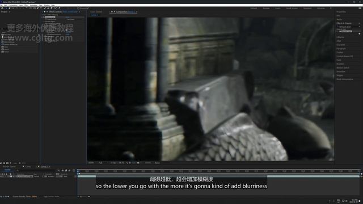Select the Rectangle shape tool
The height and width of the screenshot is (204, 363).
(34, 8)
